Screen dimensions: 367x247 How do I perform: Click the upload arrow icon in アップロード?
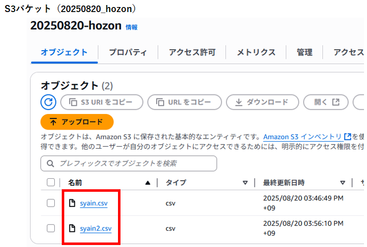[53, 122]
